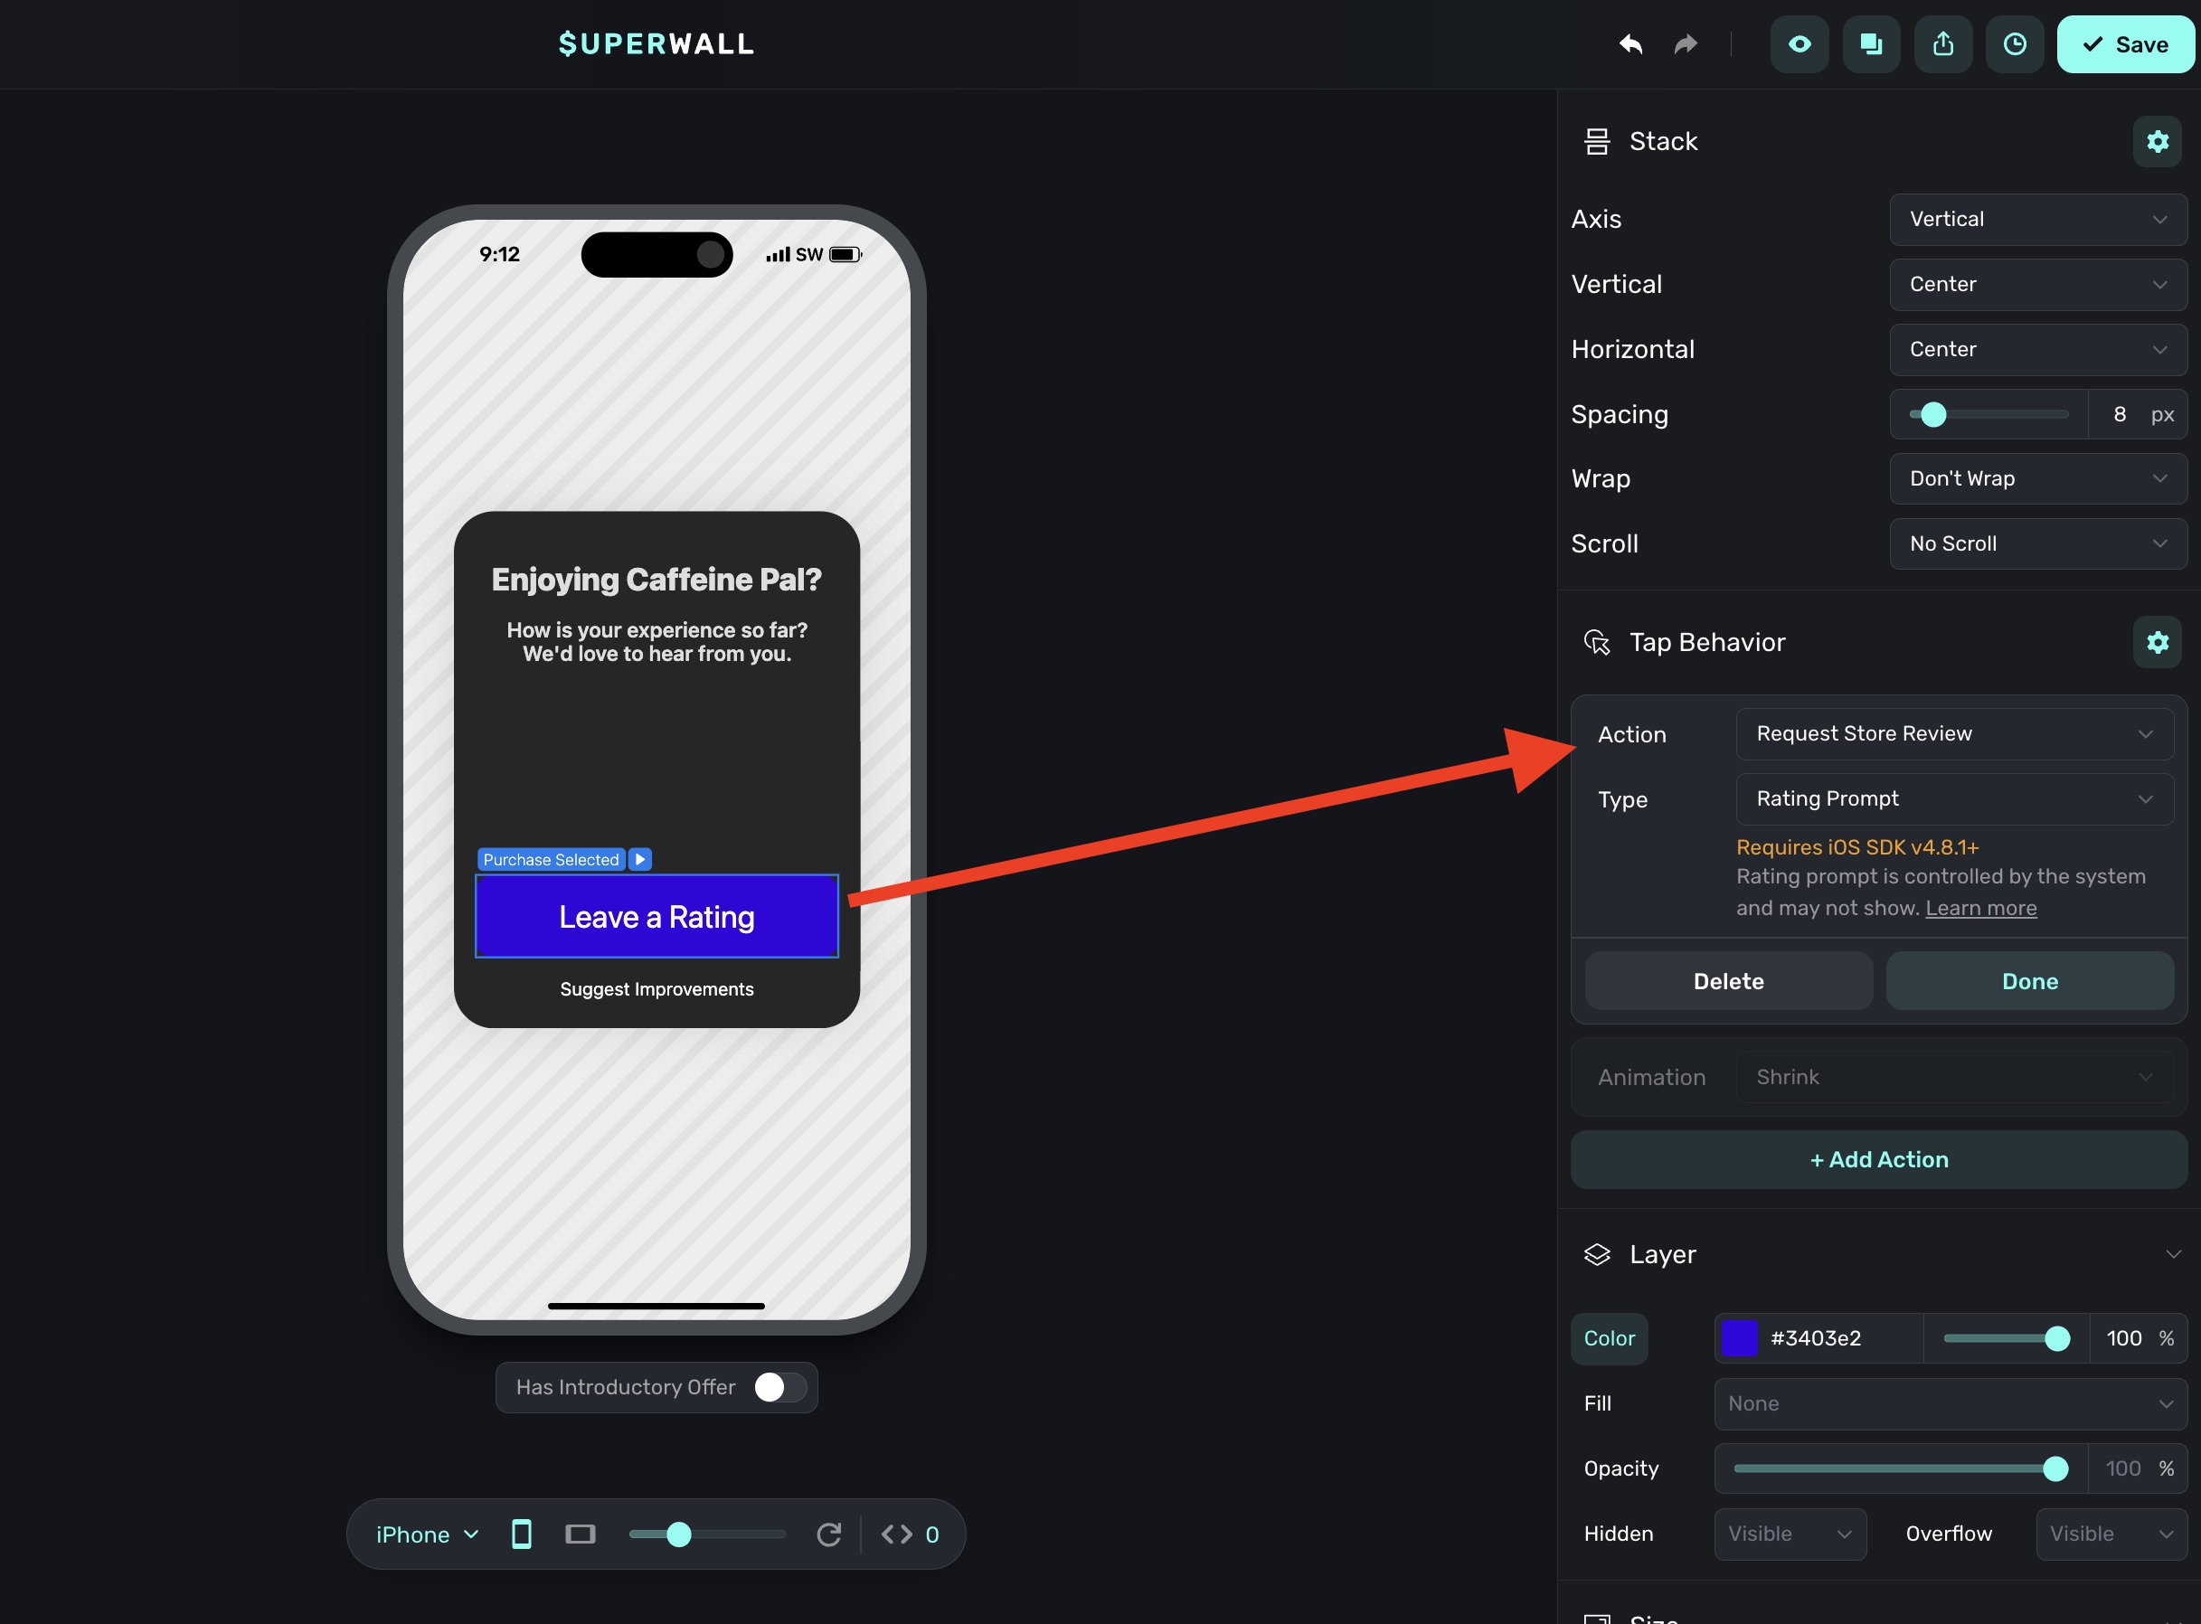Open the Learn more link

tap(1979, 909)
